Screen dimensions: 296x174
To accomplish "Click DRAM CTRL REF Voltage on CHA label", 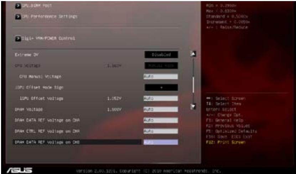I will click(47, 131).
